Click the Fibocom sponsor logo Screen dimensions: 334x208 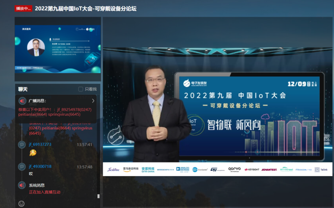(304, 169)
